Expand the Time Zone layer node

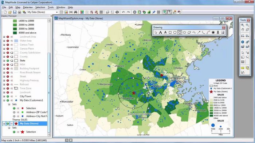pos(4,88)
